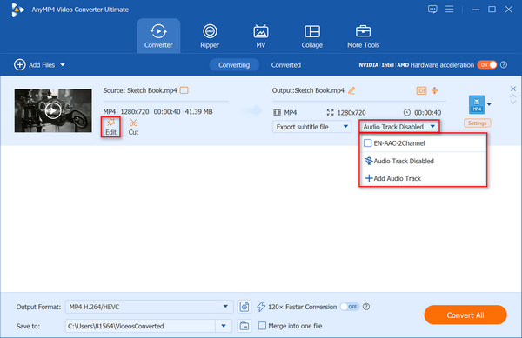Open the hamburger menu icon
522x338 pixels.
pyautogui.click(x=450, y=9)
